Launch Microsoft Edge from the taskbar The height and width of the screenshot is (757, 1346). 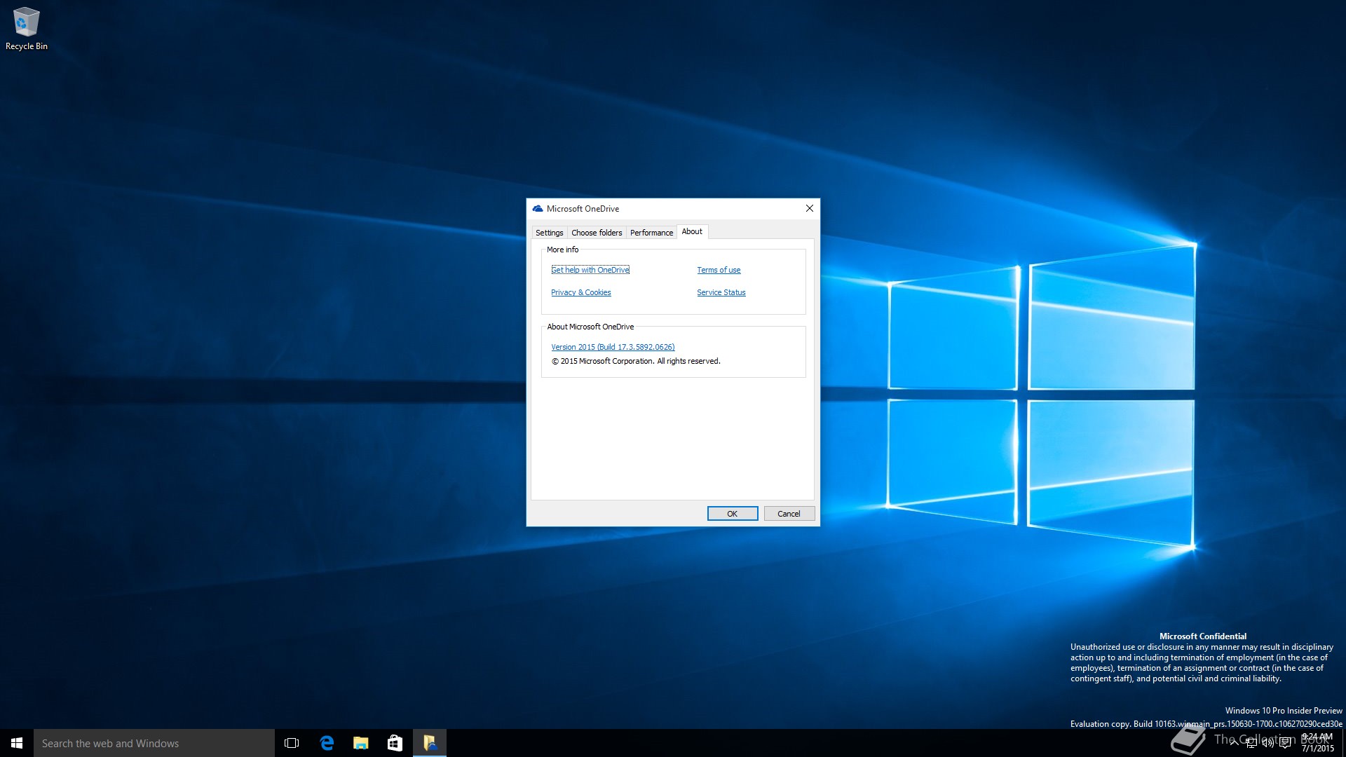(327, 743)
